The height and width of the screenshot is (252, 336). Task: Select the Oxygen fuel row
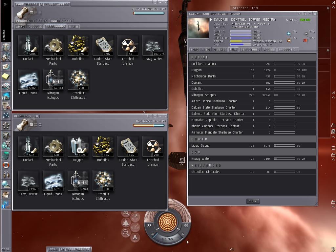click(x=252, y=70)
